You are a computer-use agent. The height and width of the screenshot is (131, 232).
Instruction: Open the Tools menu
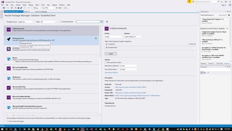coord(43,5)
